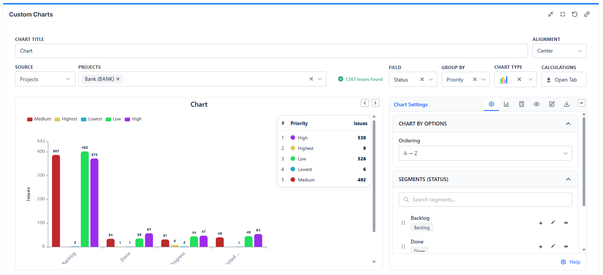Image resolution: width=603 pixels, height=275 pixels.
Task: Clear the chart type selection
Action: pos(519,79)
